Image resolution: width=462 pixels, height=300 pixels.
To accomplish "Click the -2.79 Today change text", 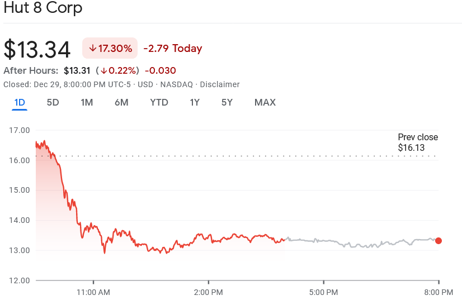I will coord(173,48).
